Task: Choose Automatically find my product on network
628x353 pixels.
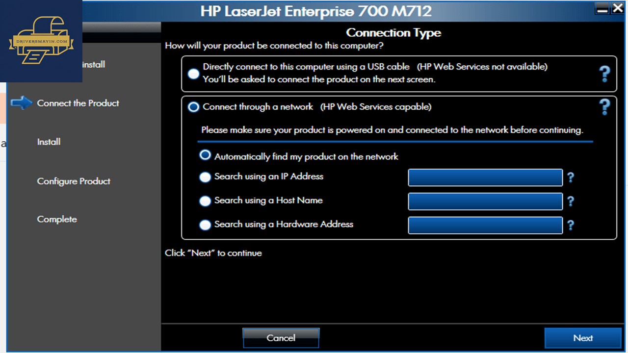Action: tap(205, 155)
